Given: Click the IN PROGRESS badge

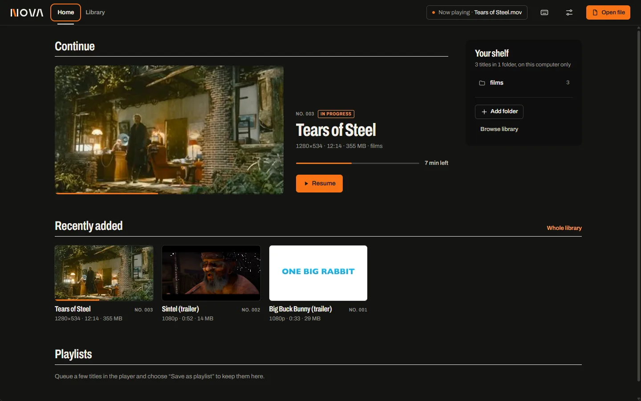Looking at the screenshot, I should [x=336, y=114].
